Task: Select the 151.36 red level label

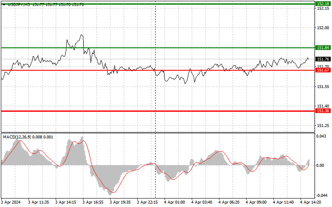Action: click(x=323, y=111)
